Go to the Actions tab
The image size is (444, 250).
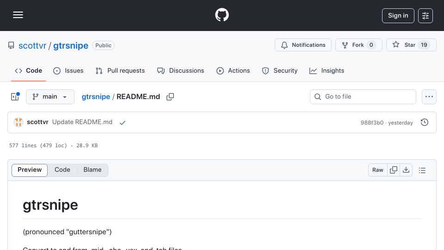pyautogui.click(x=233, y=70)
